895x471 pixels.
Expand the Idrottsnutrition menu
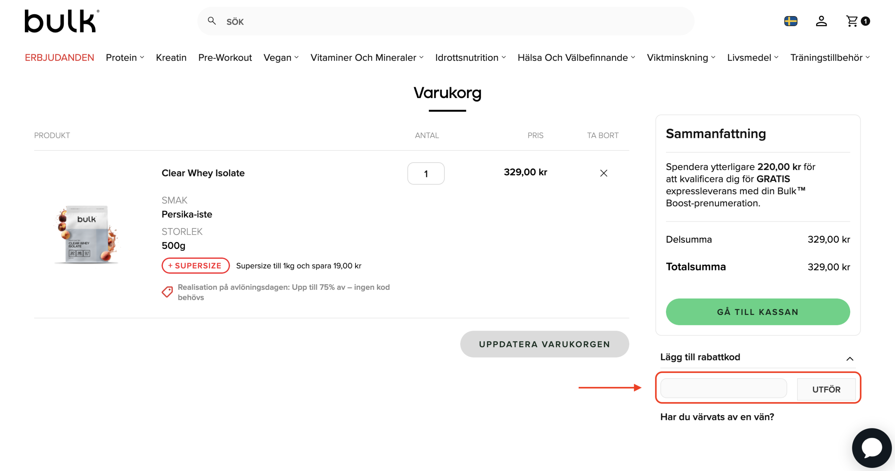coord(471,58)
